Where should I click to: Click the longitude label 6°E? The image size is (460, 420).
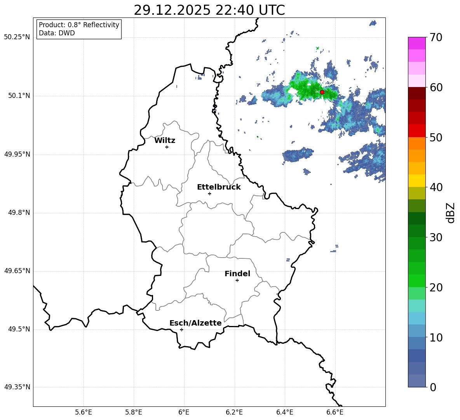point(184,412)
